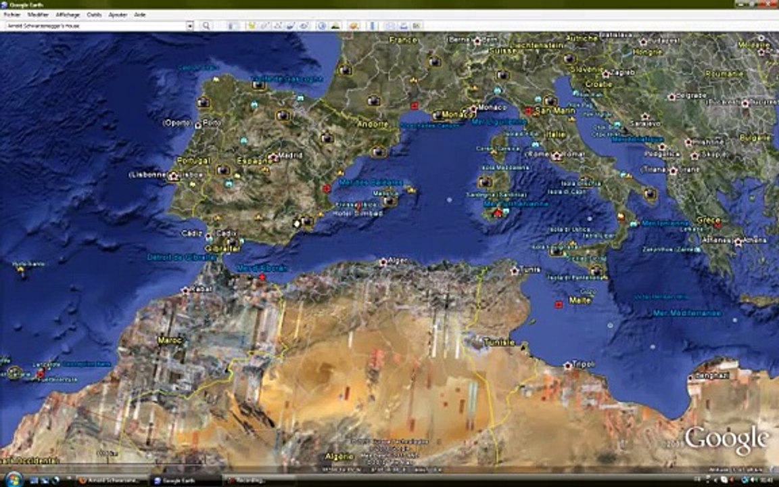Click the Zagreb capital star marker
The height and width of the screenshot is (487, 779).
point(606,74)
